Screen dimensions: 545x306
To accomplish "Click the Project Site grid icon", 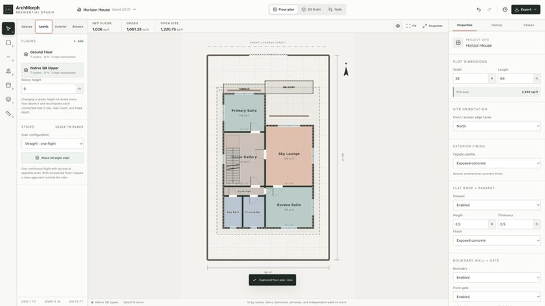I will [x=458, y=43].
